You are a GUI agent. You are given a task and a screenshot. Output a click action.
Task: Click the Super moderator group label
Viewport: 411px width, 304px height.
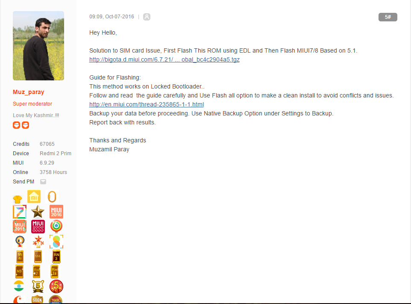(x=32, y=104)
